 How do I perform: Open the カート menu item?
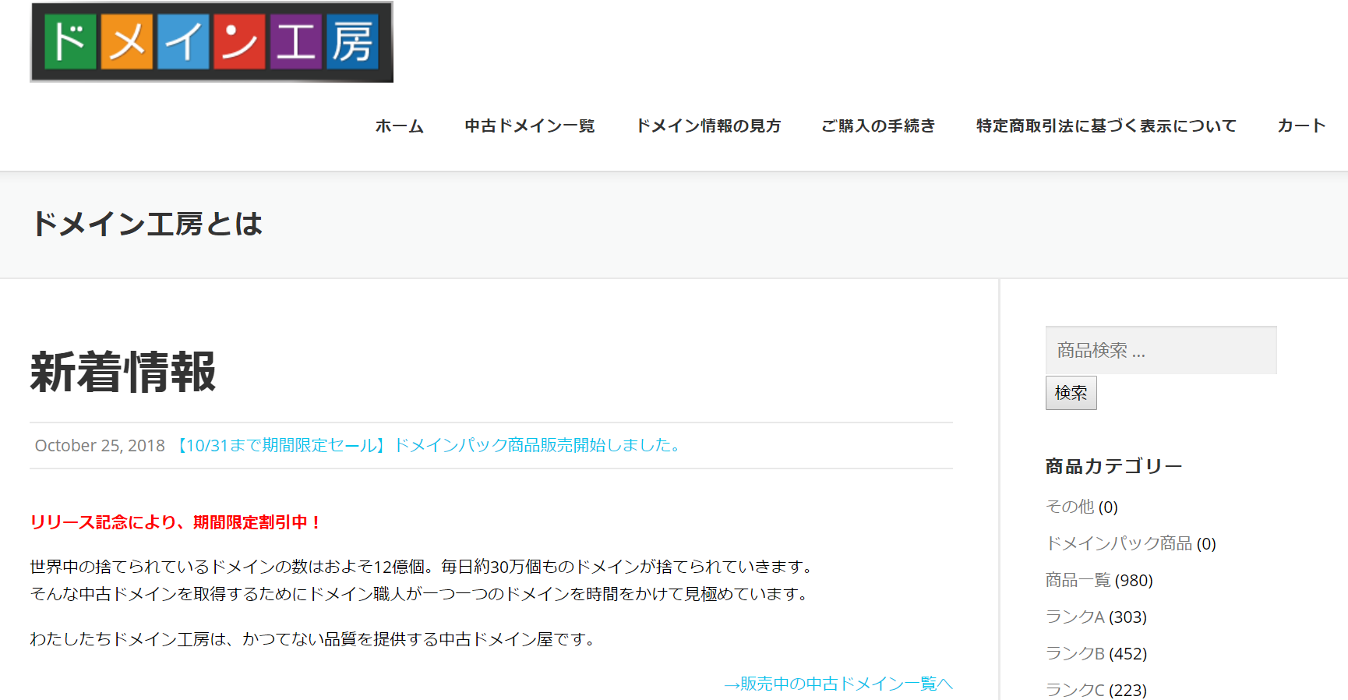1300,126
